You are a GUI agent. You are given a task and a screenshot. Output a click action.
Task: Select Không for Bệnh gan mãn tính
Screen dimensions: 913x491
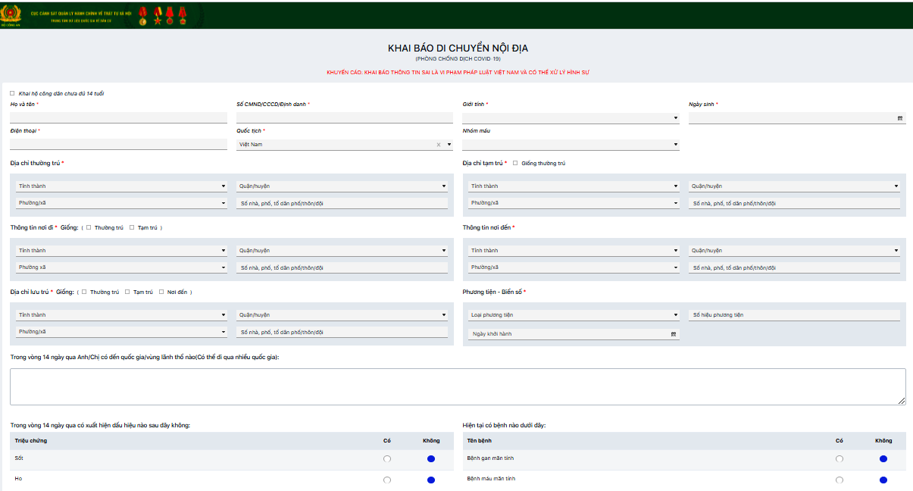click(883, 459)
